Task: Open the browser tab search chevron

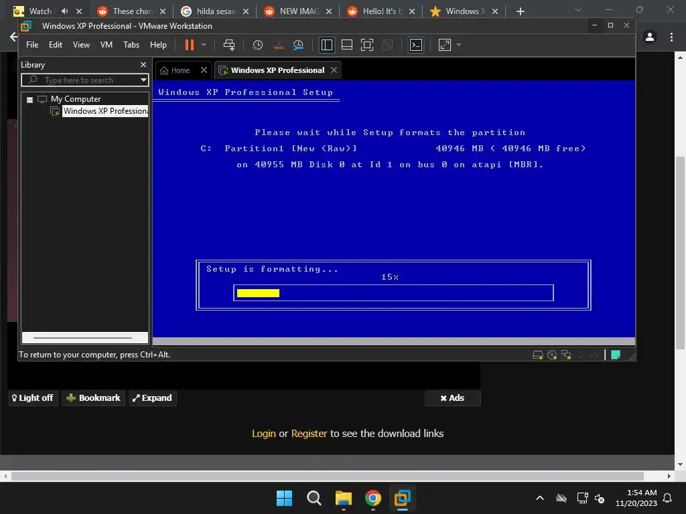Action: (x=578, y=9)
